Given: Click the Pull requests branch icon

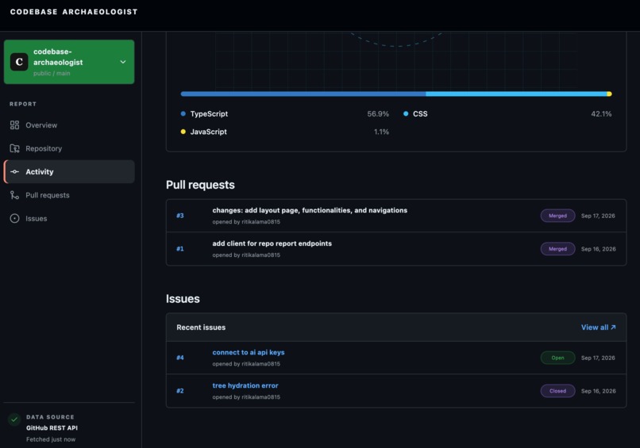Looking at the screenshot, I should click(15, 195).
